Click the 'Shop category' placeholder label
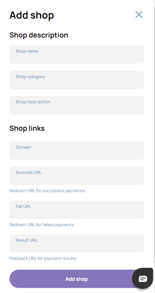 pos(30,77)
